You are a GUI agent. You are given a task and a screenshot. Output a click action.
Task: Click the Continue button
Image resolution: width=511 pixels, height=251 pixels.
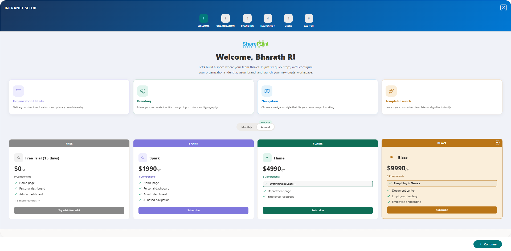coord(488,244)
